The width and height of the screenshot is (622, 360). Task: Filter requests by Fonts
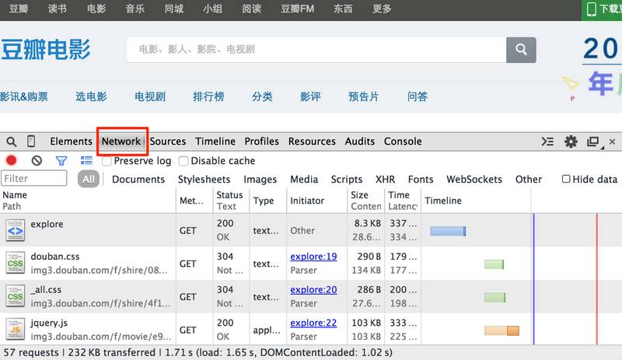[x=421, y=180]
